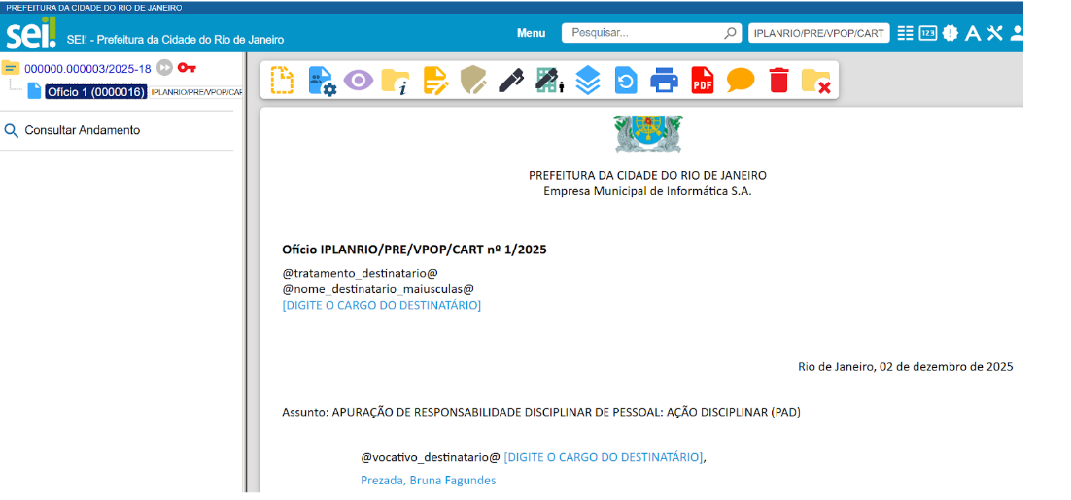Click the orange edit document icon

tap(435, 81)
